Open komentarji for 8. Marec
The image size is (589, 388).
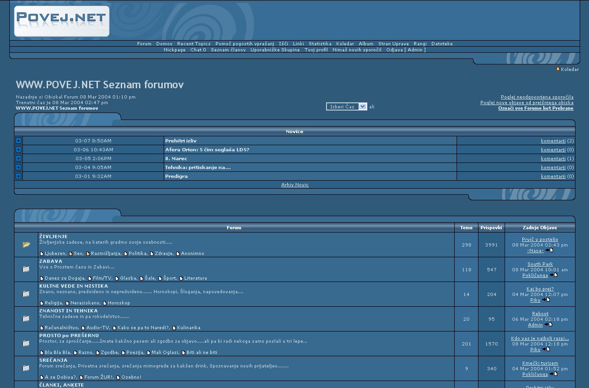tap(553, 159)
